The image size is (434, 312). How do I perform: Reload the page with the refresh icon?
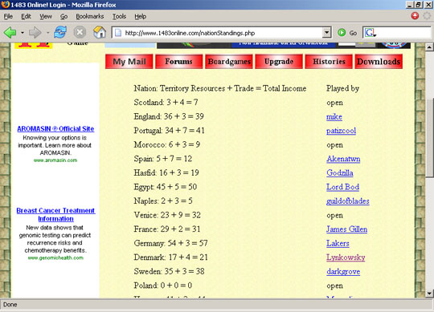point(60,33)
